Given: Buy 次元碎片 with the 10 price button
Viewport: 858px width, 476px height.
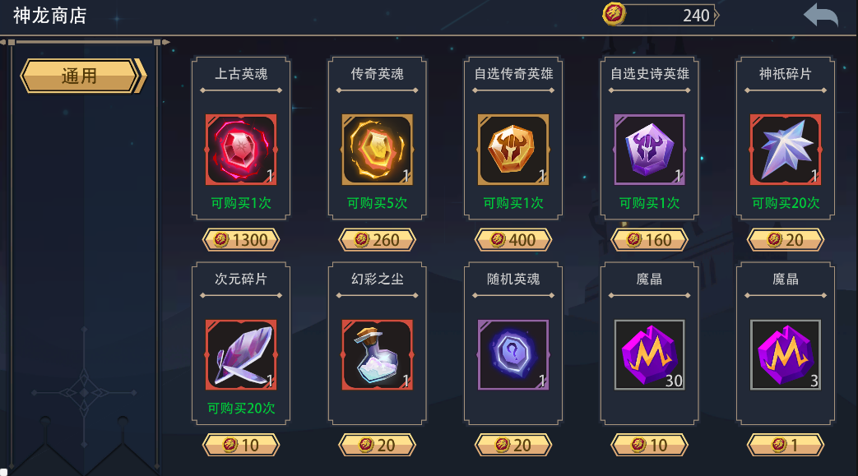Looking at the screenshot, I should [241, 445].
